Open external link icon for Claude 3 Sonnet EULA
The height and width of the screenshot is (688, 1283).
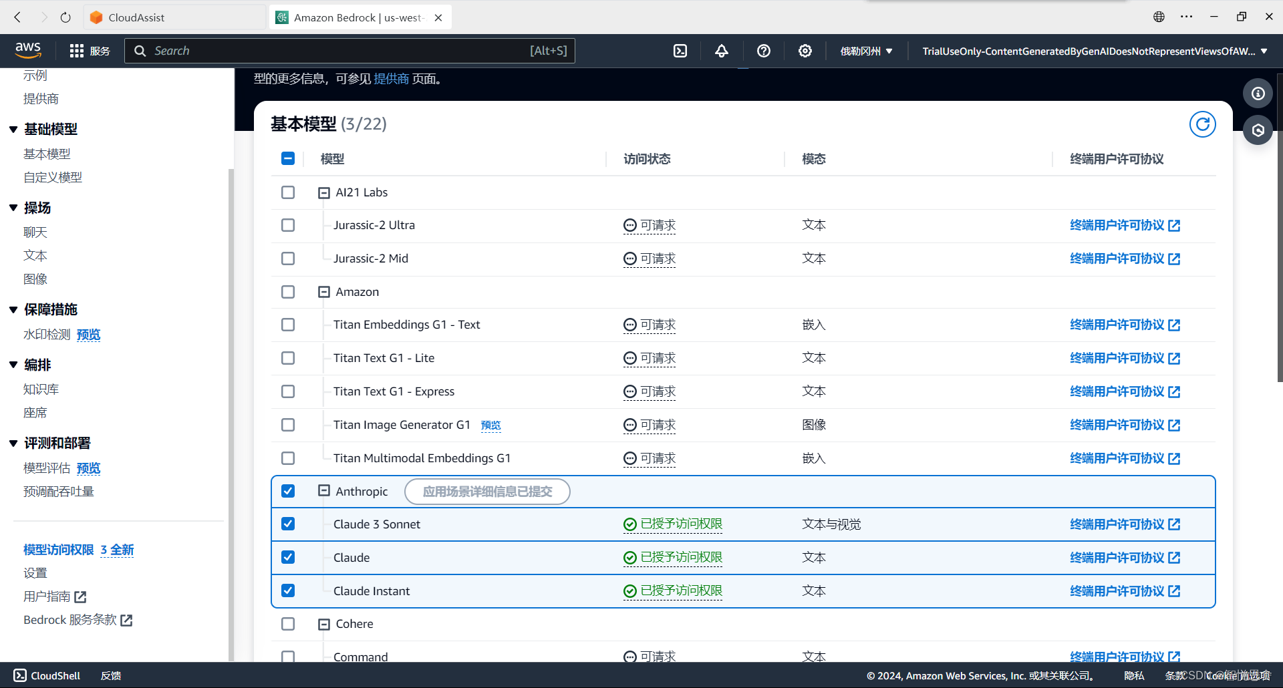pyautogui.click(x=1174, y=525)
